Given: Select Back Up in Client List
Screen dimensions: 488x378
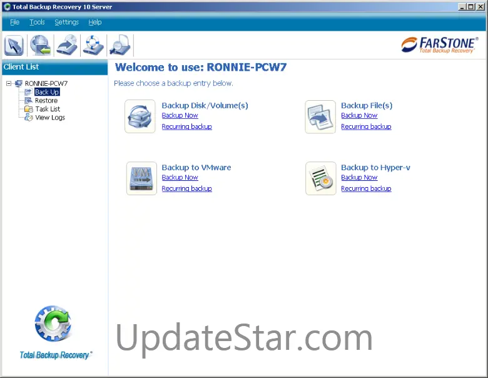Looking at the screenshot, I should click(x=47, y=92).
